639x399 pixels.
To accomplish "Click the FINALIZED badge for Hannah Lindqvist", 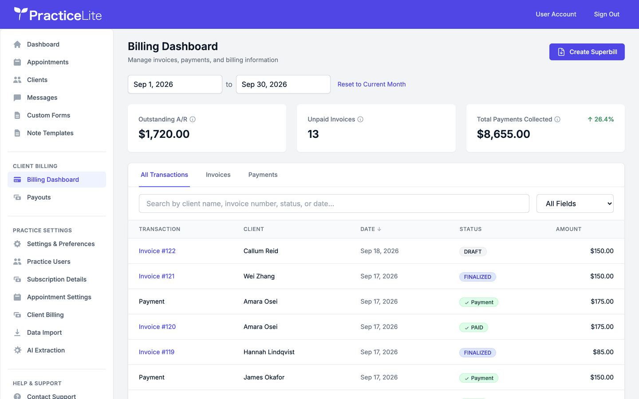I will tap(477, 352).
